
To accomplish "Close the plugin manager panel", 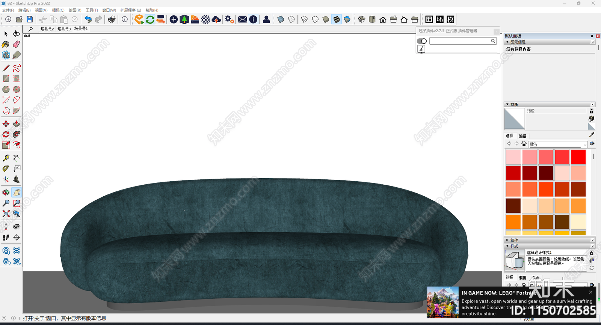I will point(496,32).
